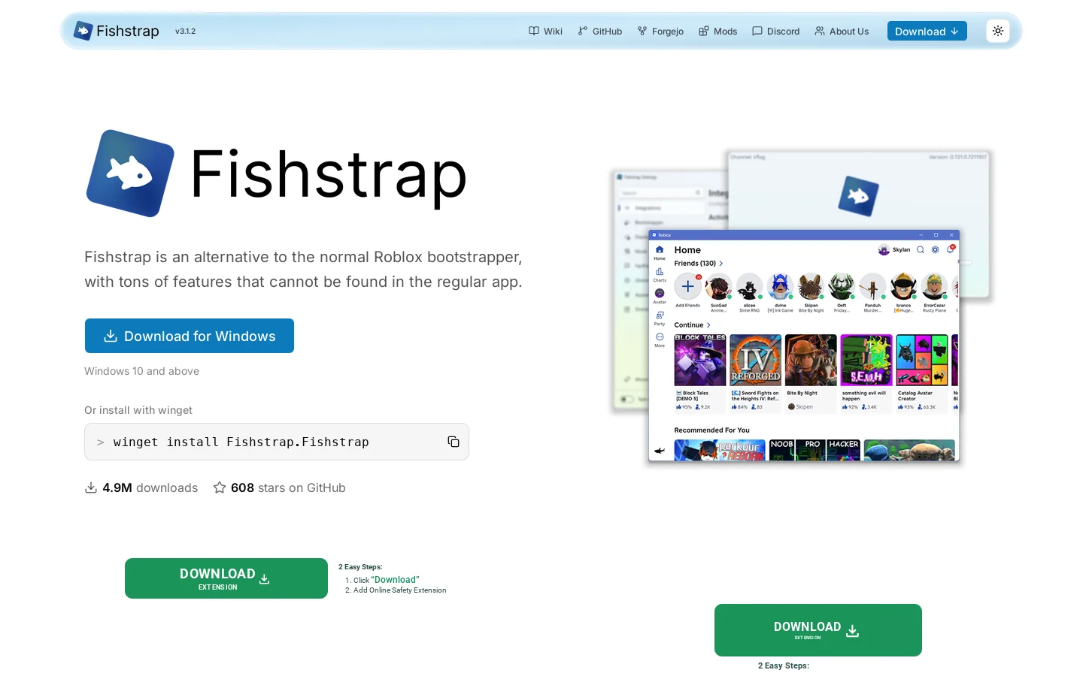Click the Charts icon in Roblox preview sidebar
Viewport: 1083px width, 676px height.
tap(660, 271)
